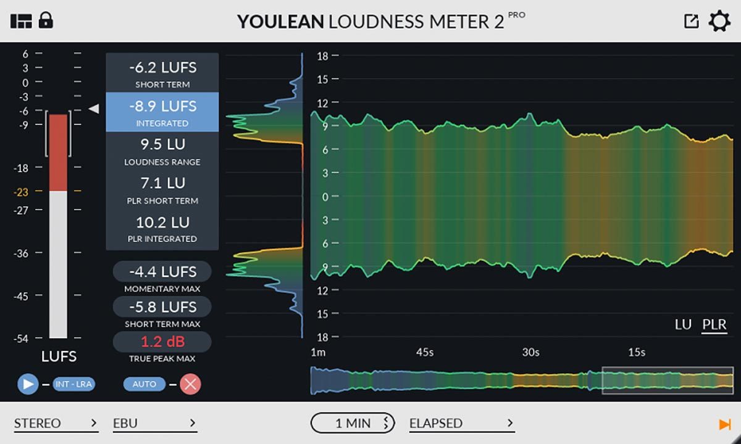Viewport: 741px width, 444px height.
Task: Toggle the INT - LRA mode pill
Action: (73, 384)
